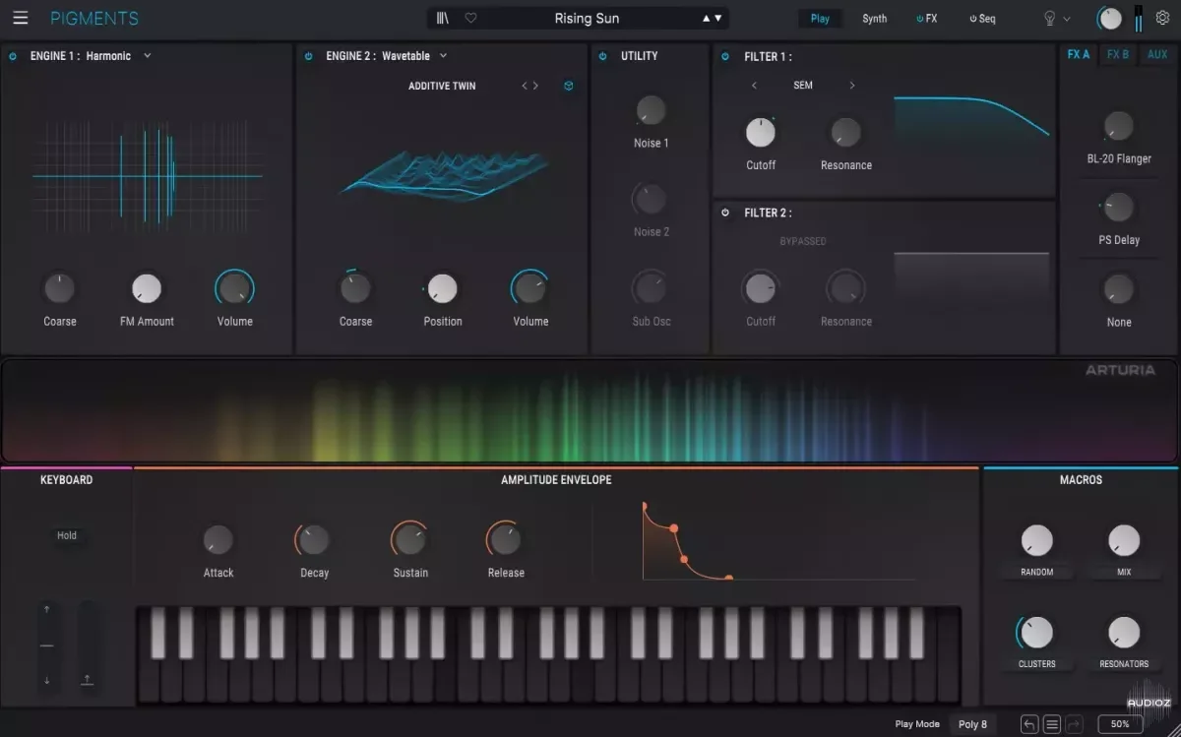Screen dimensions: 1181x737
Task: Switch to the Synth tab
Action: (x=874, y=19)
